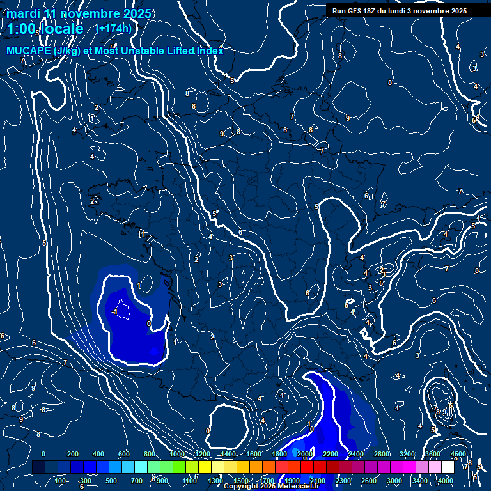The image size is (491, 491).
Task: Click the magenta 3200–3400 legend swatch
Action: click(x=409, y=467)
